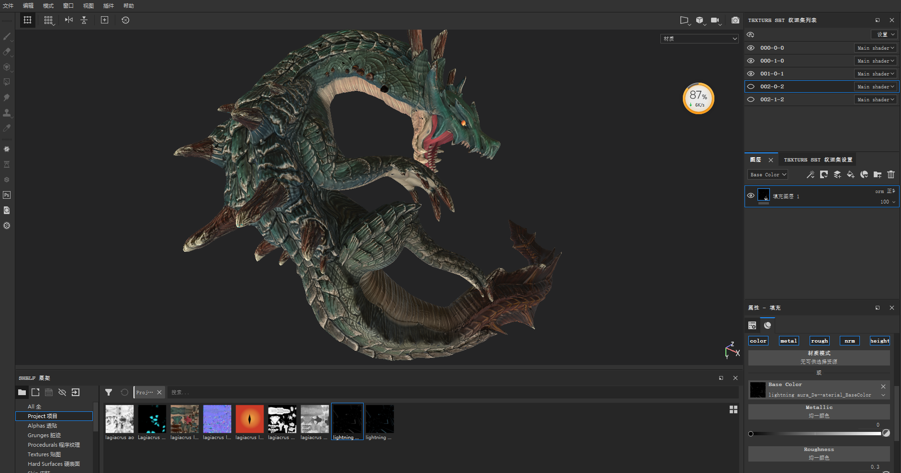Expand the Base Color texture resource dropdown

point(883,395)
